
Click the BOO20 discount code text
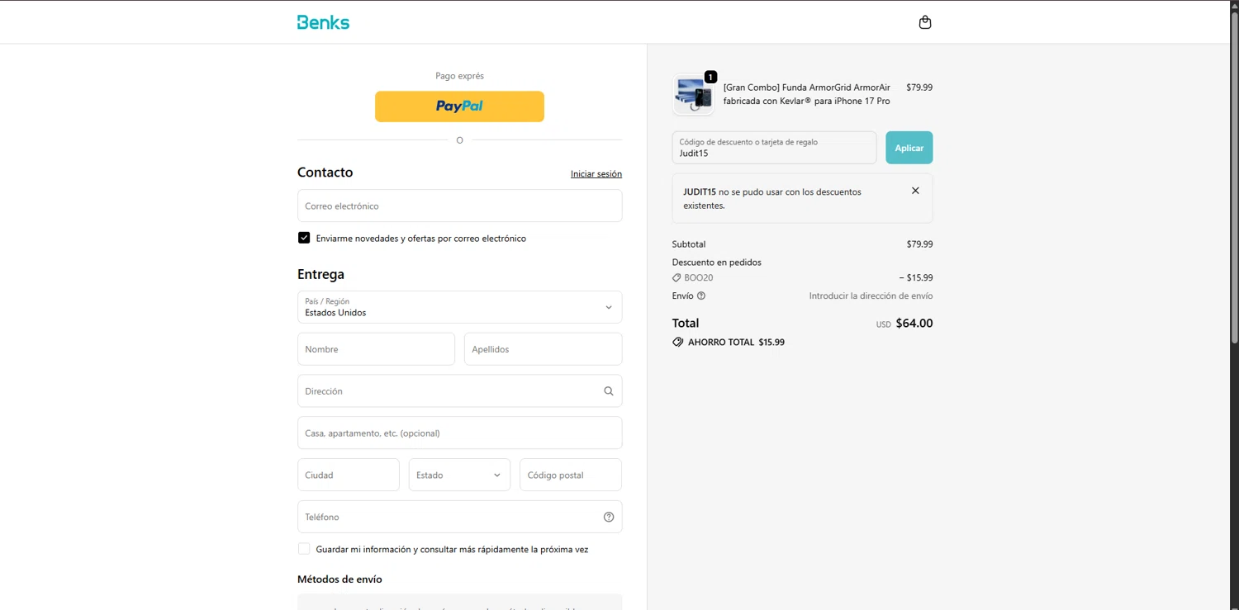[699, 278]
